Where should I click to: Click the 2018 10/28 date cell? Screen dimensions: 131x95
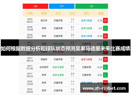(x=30, y=28)
